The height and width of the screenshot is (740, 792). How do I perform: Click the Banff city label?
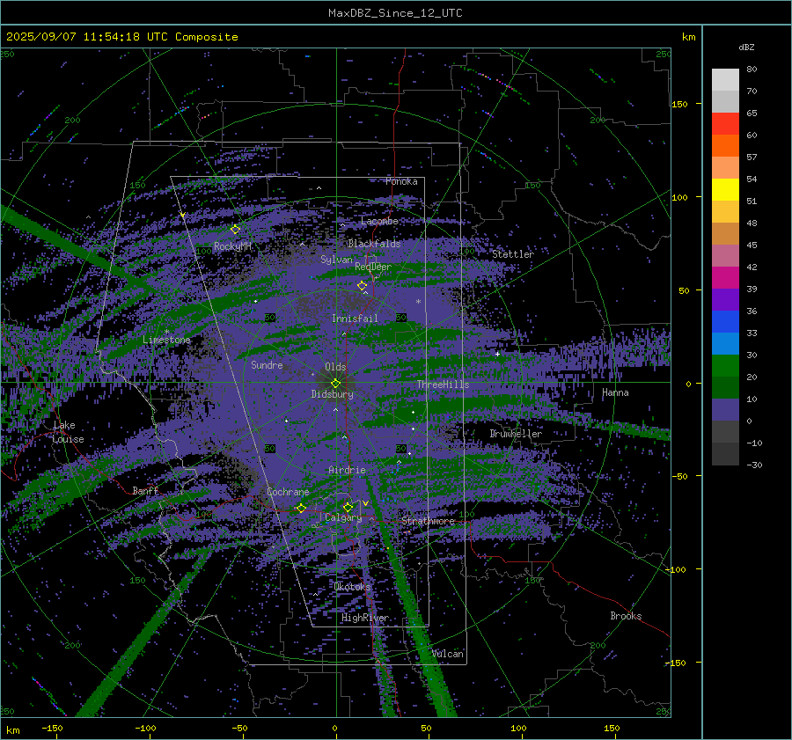(x=145, y=491)
